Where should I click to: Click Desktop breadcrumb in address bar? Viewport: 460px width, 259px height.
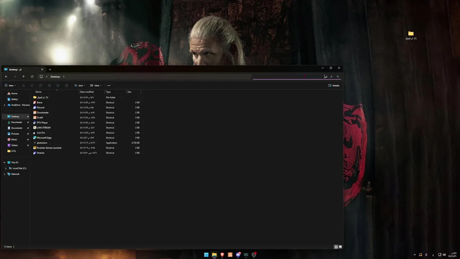click(55, 77)
